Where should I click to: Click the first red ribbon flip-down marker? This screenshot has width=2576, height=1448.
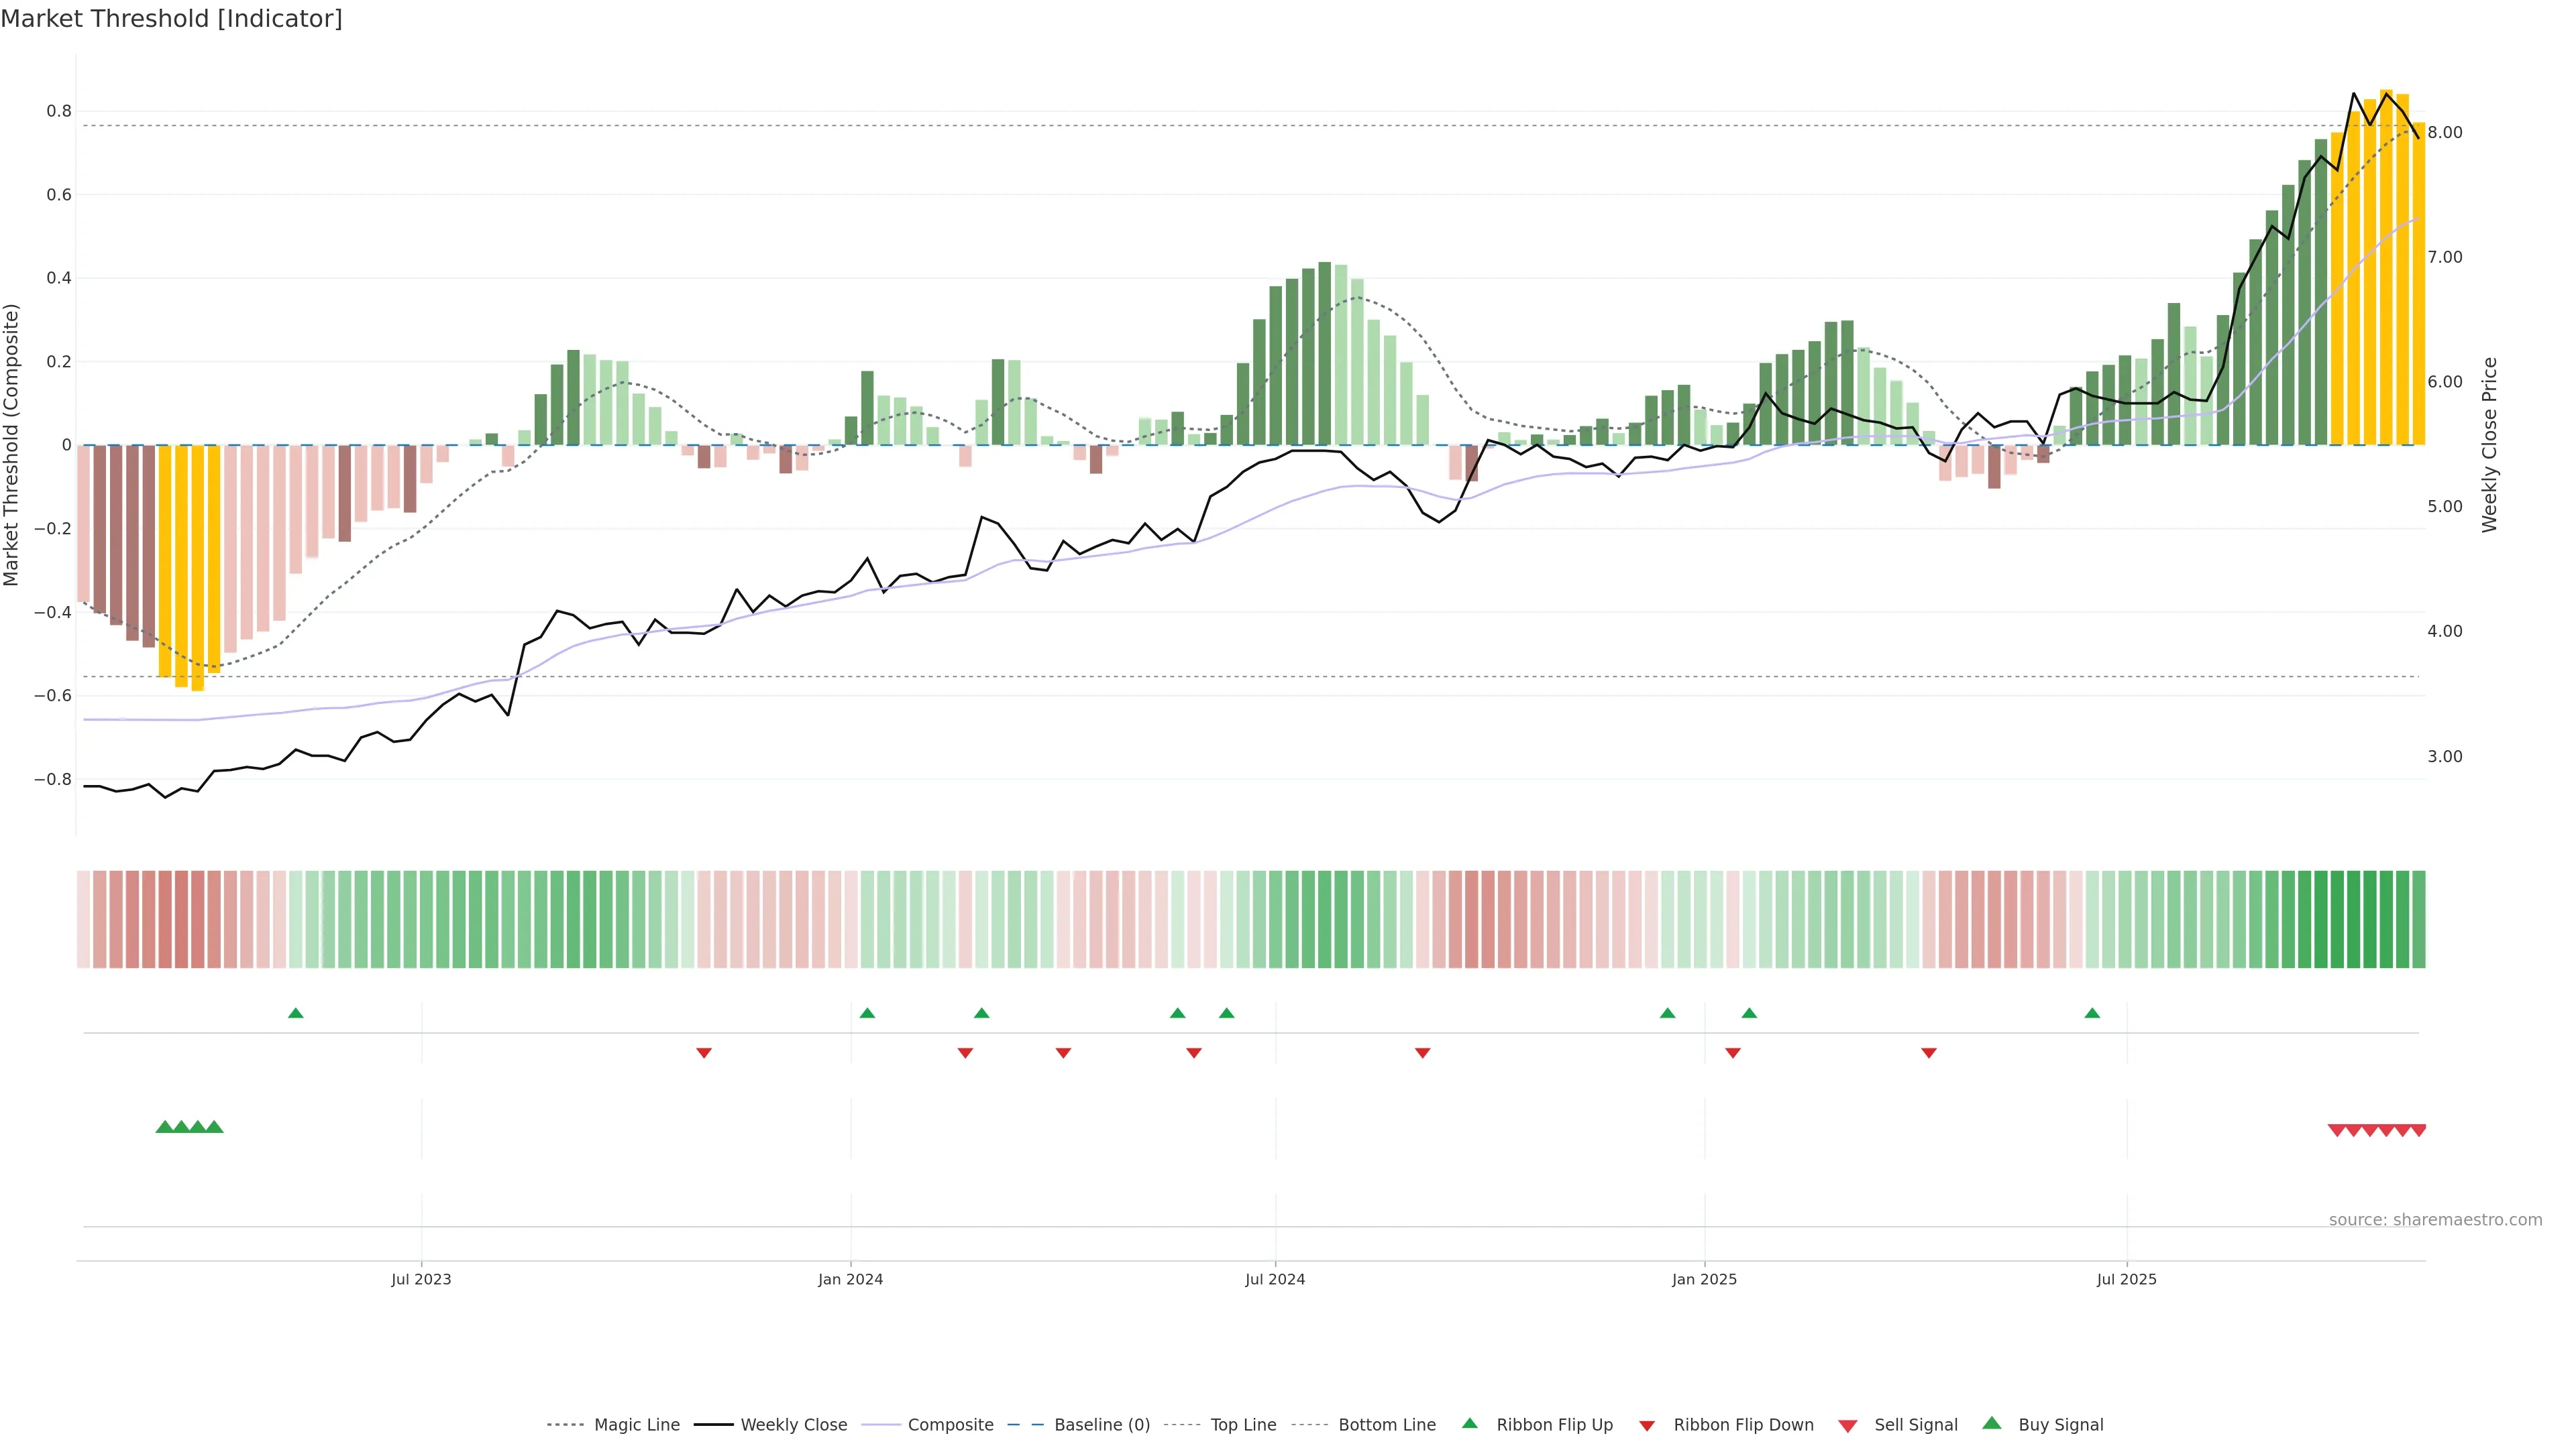tap(704, 1052)
